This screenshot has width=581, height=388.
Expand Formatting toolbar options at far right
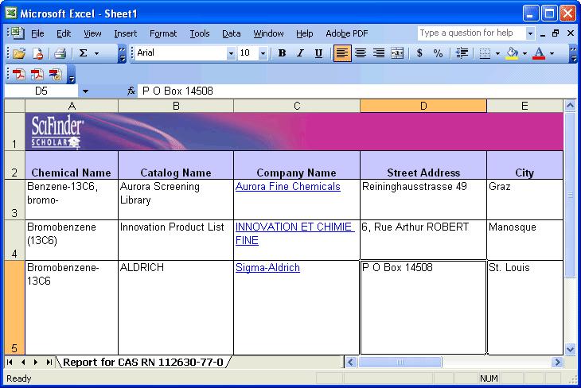[573, 53]
